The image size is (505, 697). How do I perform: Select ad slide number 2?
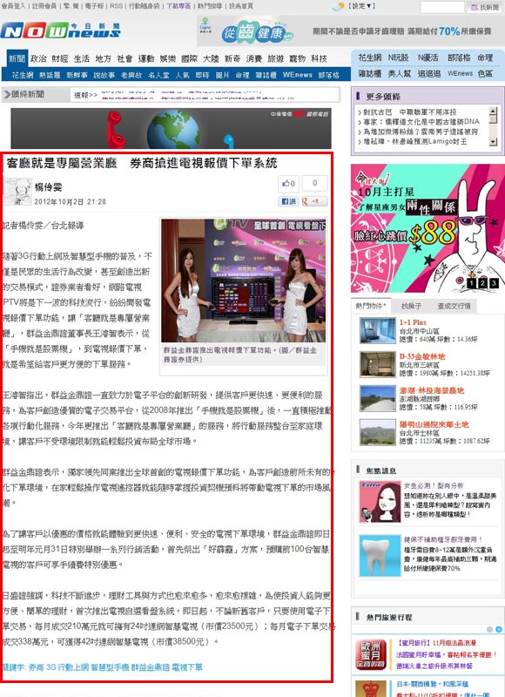coord(481,283)
